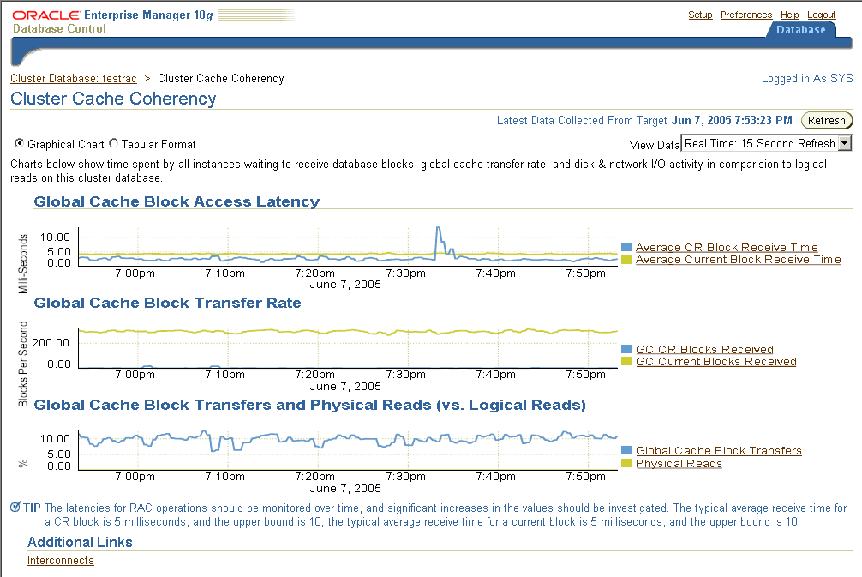Viewport: 862px width, 577px height.
Task: Click the Database Control banner text
Action: tap(60, 28)
